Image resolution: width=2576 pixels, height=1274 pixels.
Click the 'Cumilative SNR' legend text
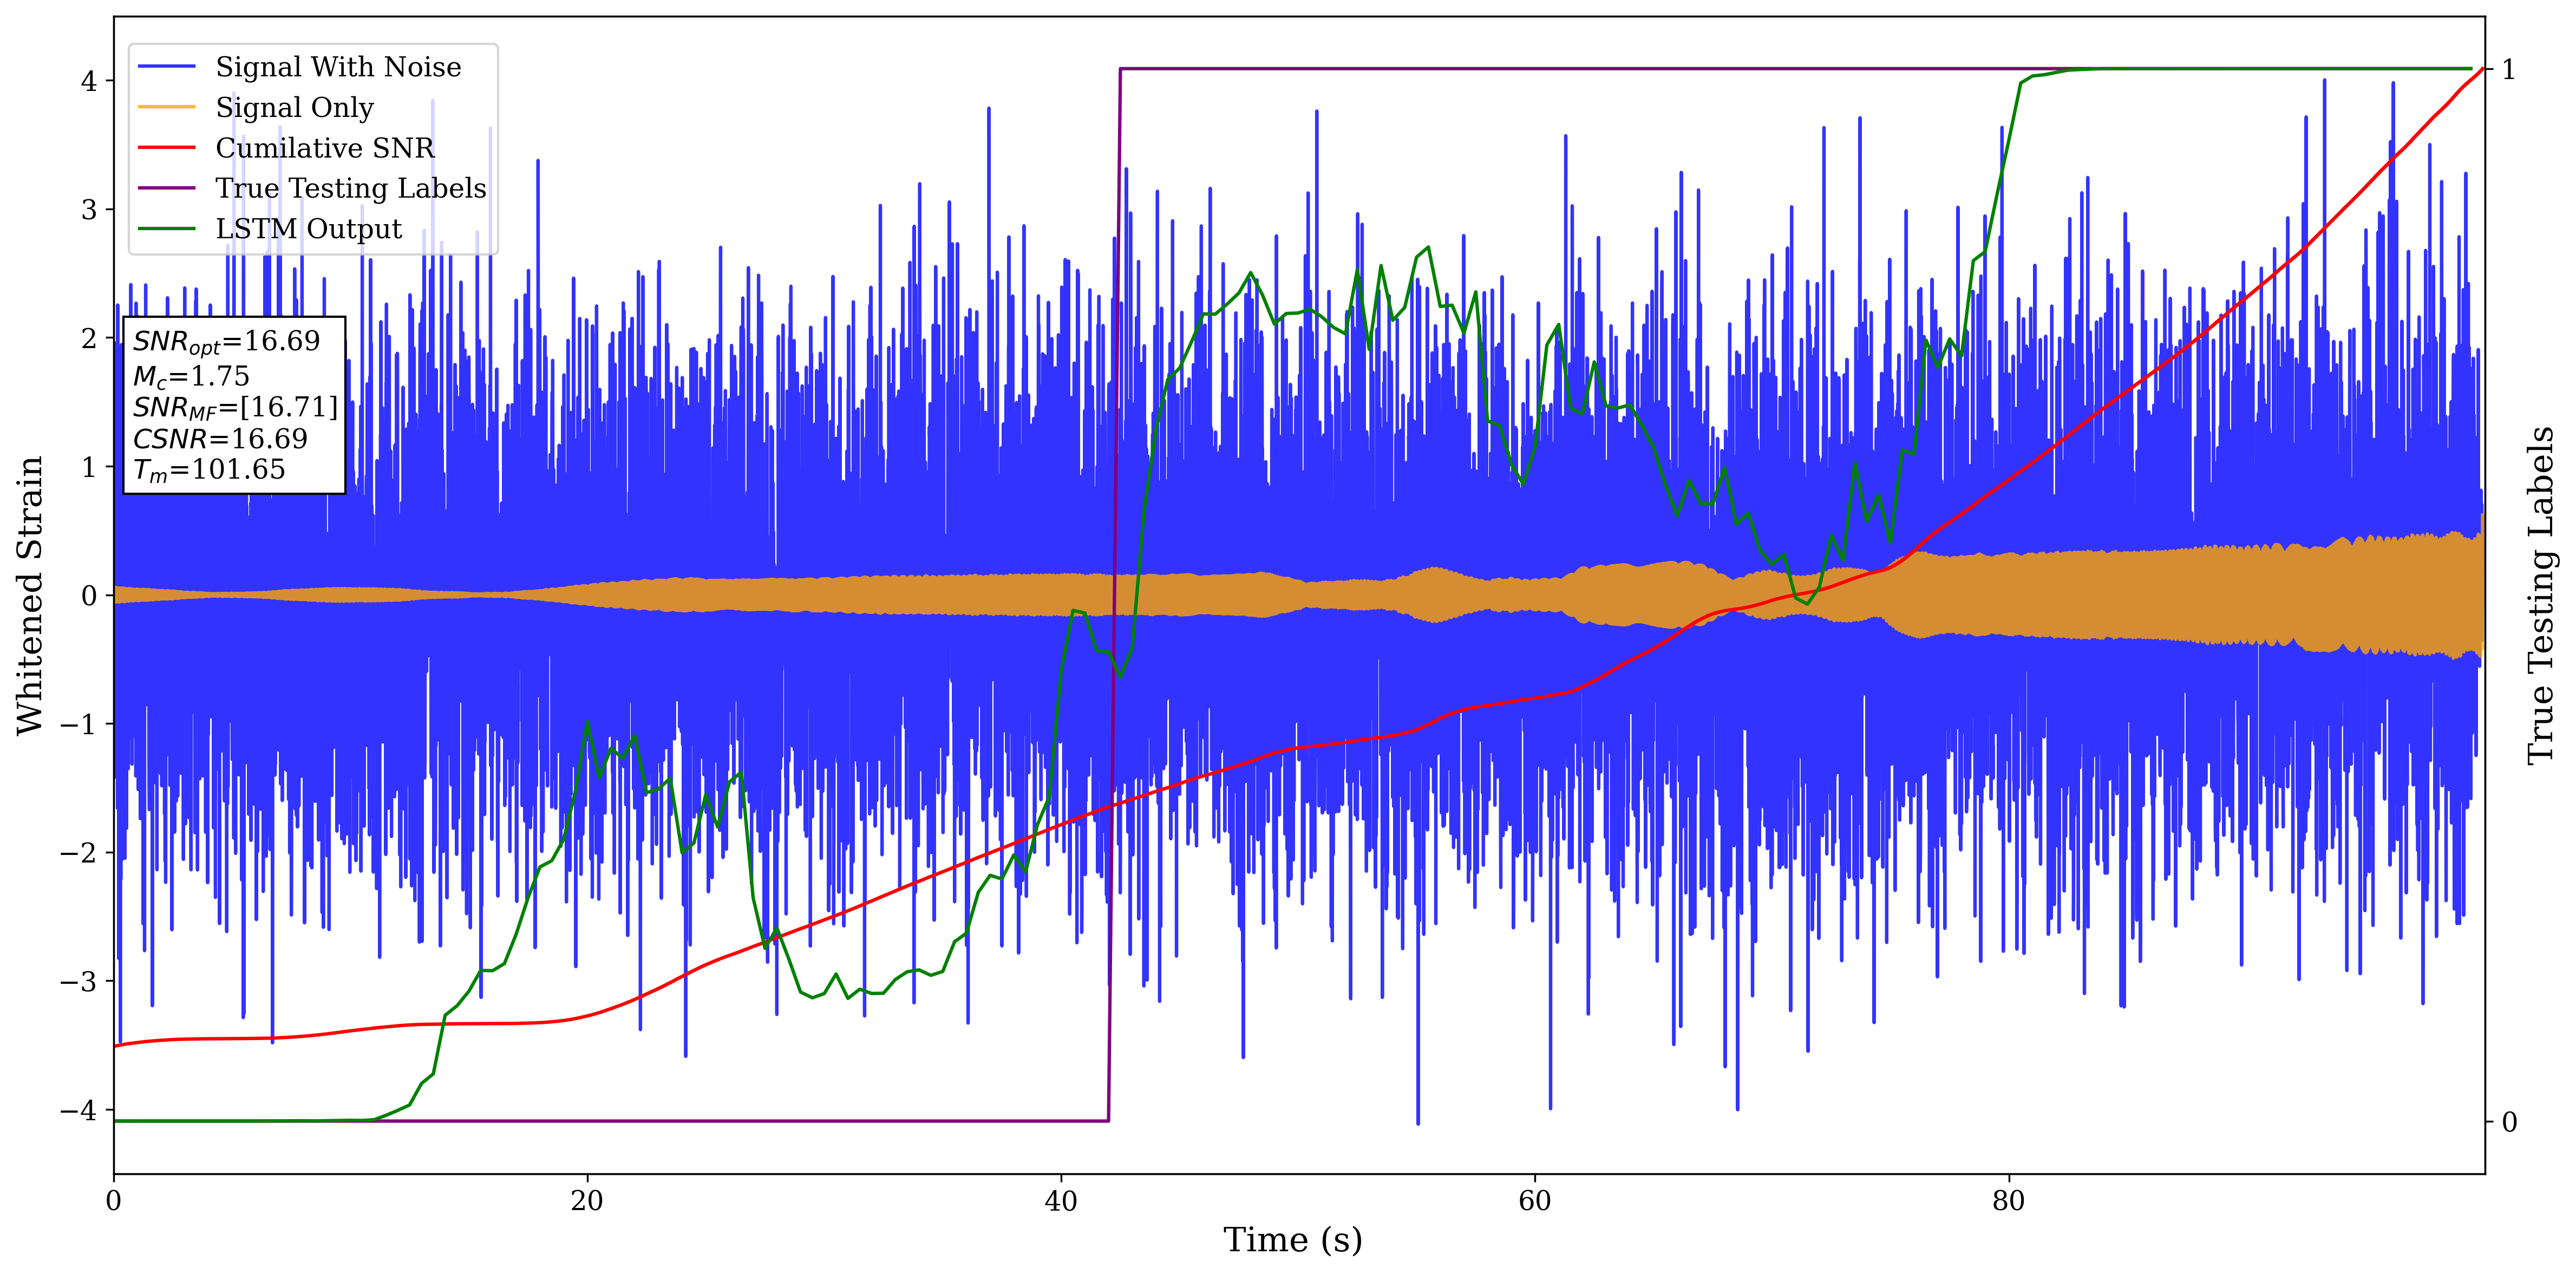point(325,148)
